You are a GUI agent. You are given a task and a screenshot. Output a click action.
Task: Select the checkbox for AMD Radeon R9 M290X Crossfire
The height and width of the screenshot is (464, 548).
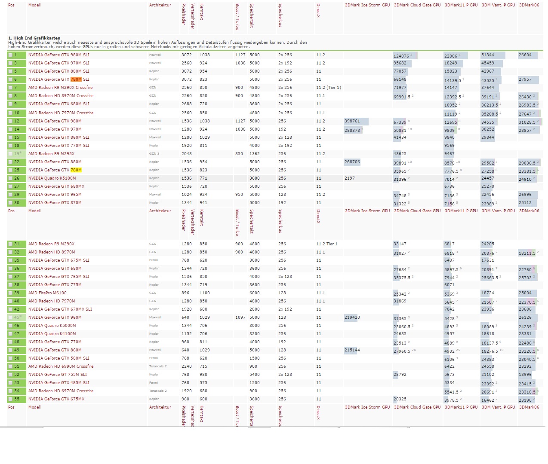(10, 88)
